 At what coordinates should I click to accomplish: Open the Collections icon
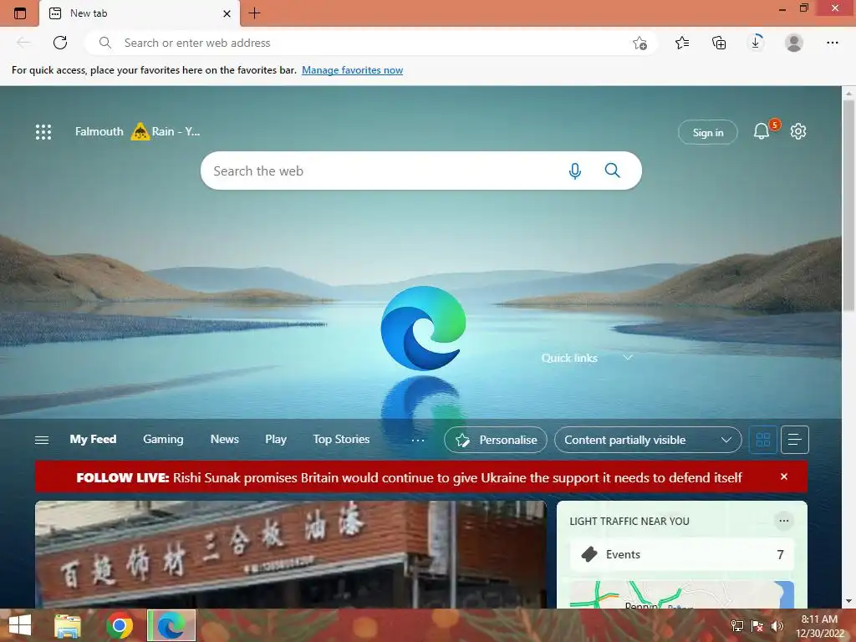click(x=719, y=43)
